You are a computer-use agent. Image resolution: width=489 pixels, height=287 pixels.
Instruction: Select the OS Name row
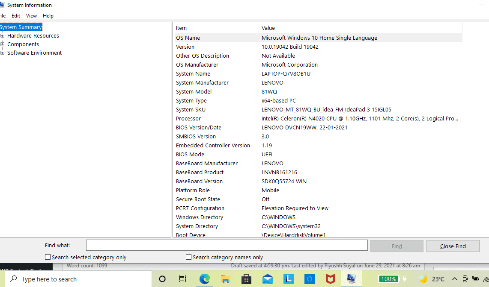319,38
